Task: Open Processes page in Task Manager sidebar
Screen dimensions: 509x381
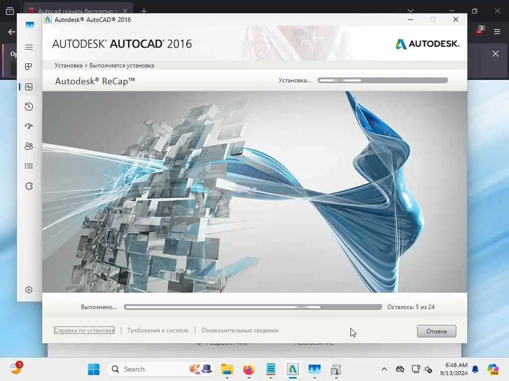Action: [x=29, y=67]
